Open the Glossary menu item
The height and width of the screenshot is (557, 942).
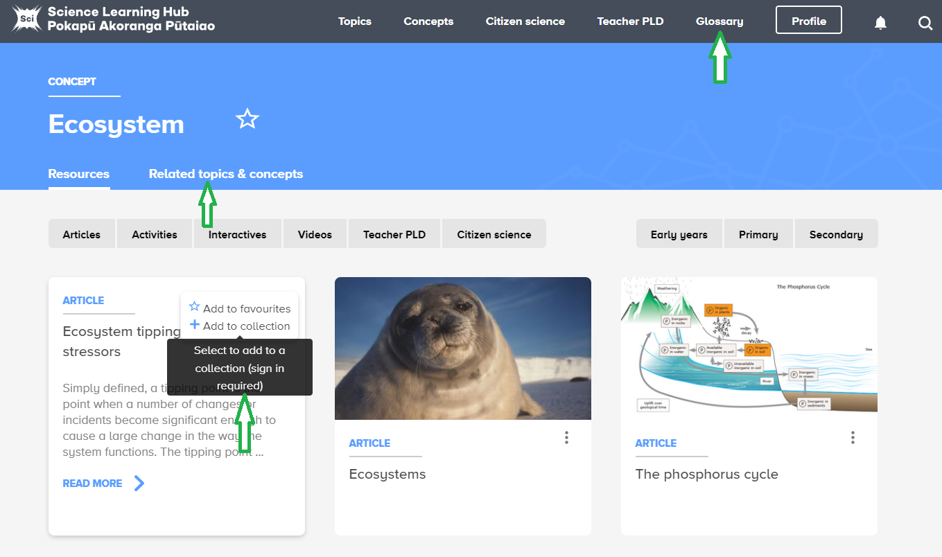pos(719,21)
